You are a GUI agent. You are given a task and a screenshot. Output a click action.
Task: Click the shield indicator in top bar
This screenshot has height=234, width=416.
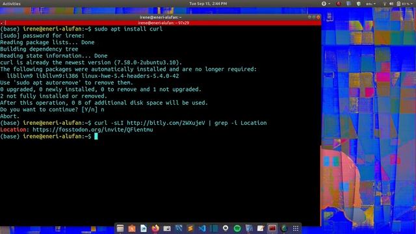point(359,4)
